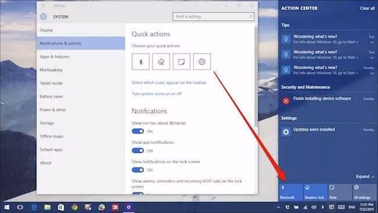This screenshot has height=213, width=378.
Task: Open the Display settings section
Action: pos(81,30)
